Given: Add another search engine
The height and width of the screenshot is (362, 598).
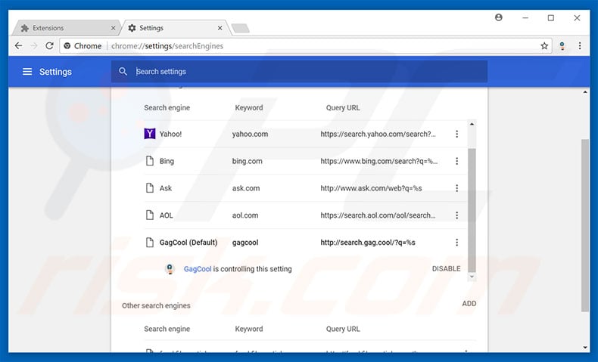Looking at the screenshot, I should pos(469,303).
